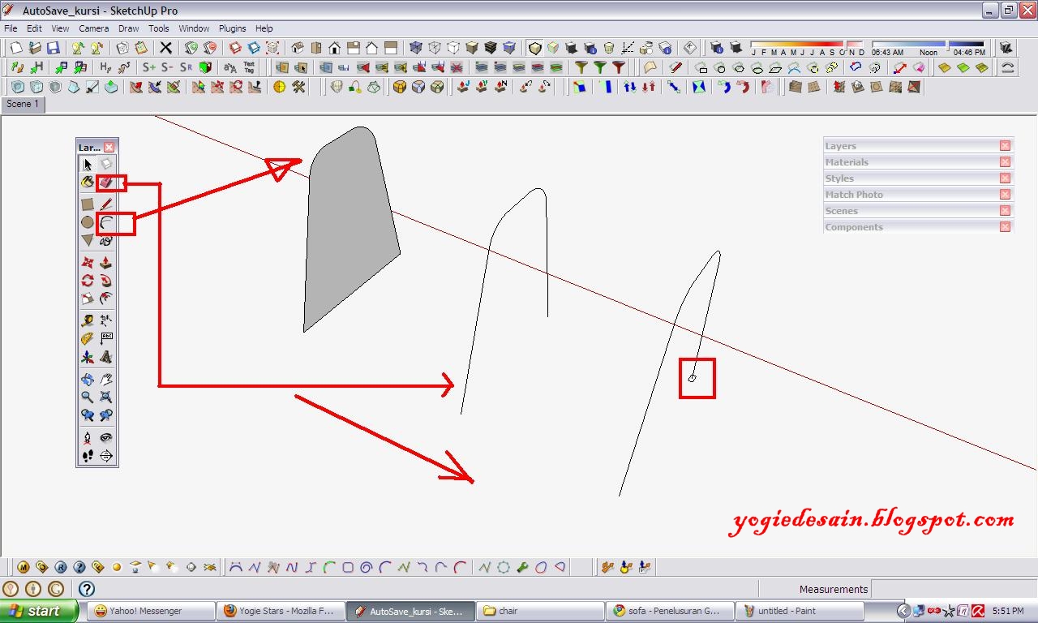
Task: Activate the Walk tool
Action: 87,455
